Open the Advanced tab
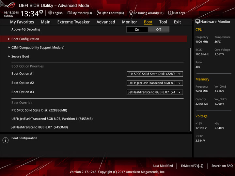 [106, 22]
